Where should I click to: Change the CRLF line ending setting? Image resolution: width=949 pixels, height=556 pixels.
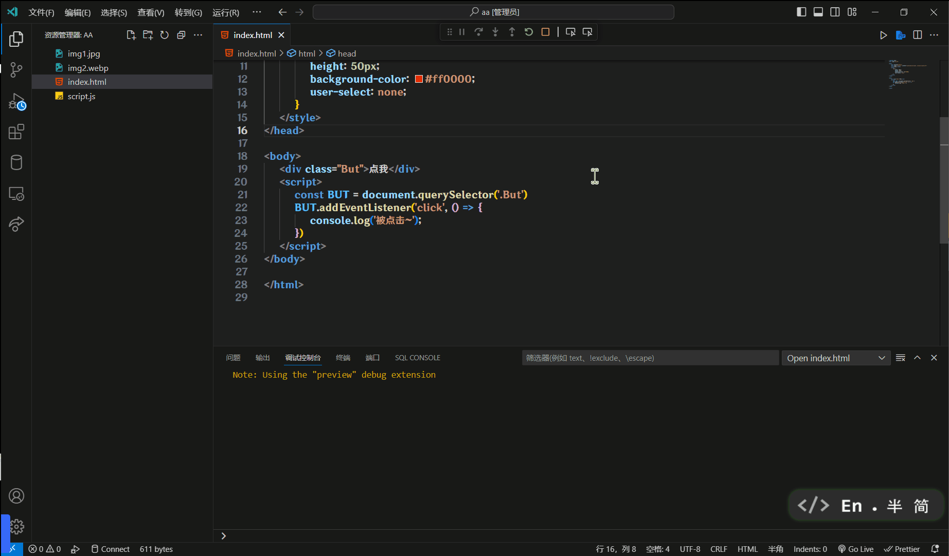coord(719,549)
